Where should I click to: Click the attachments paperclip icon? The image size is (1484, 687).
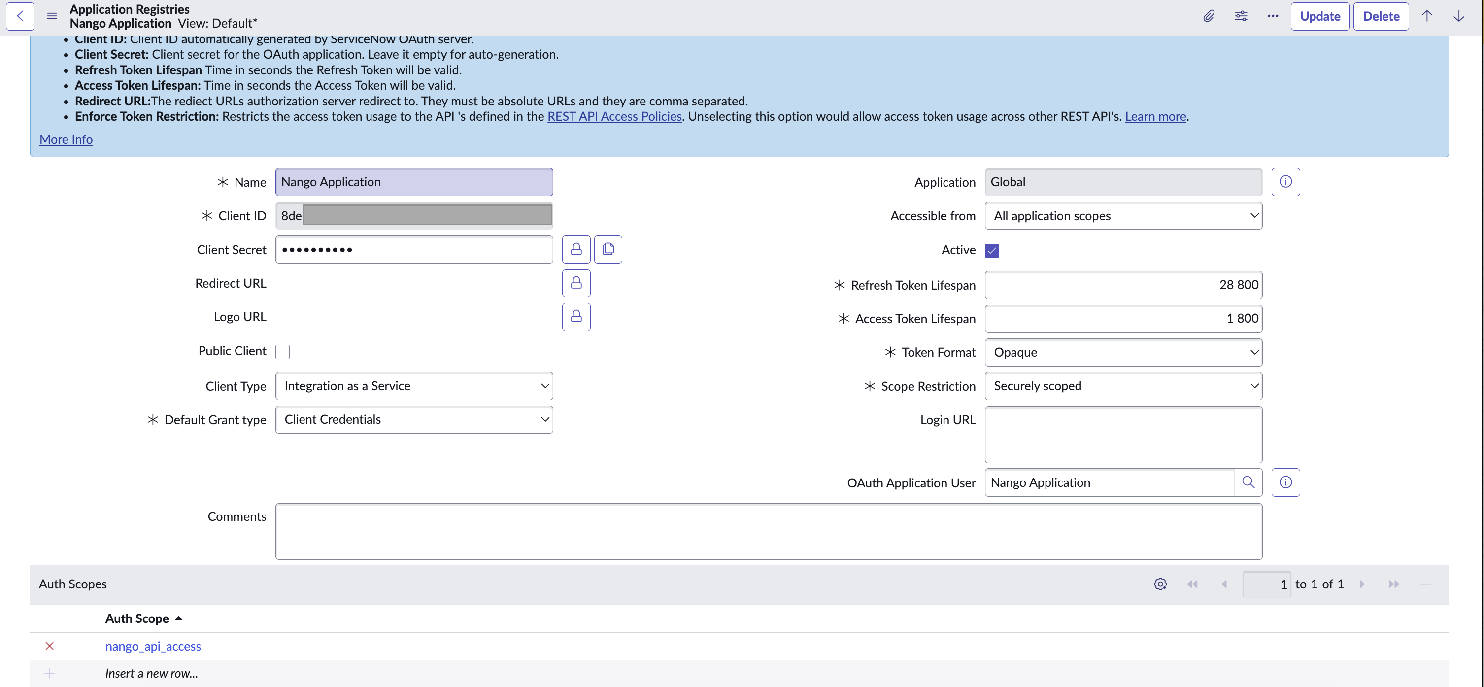click(x=1209, y=16)
